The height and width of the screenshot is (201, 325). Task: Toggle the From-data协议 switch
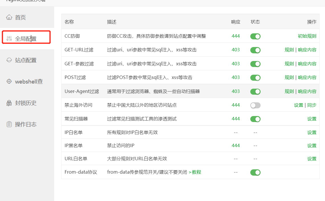pos(255,172)
